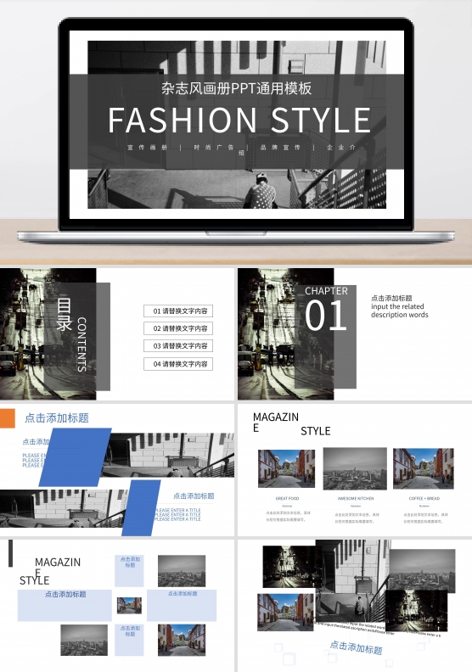Click the tilted 点击添加标题 text under collage
Screen dimensions: 472x672
pyautogui.click(x=356, y=647)
